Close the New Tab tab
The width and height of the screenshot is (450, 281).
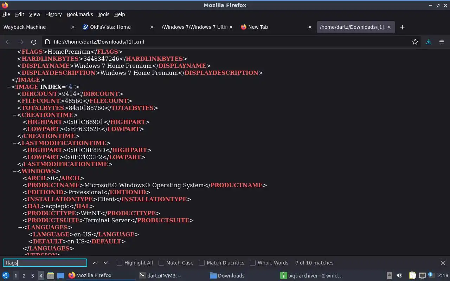coord(310,27)
